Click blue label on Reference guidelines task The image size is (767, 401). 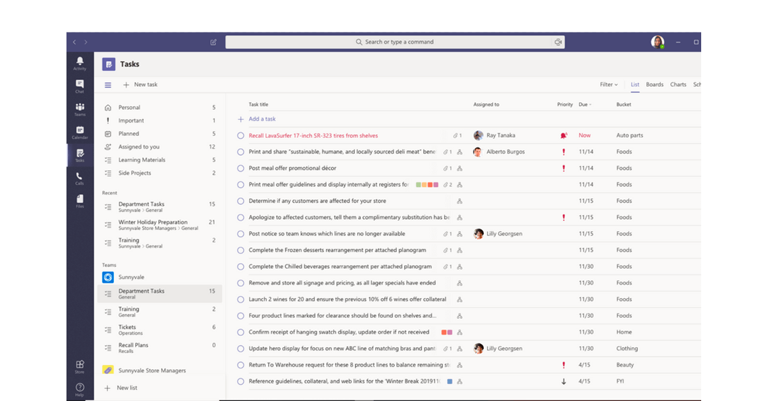450,381
